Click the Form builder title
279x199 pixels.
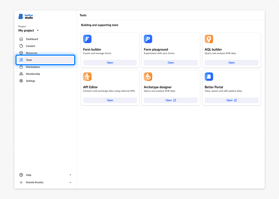[92, 49]
